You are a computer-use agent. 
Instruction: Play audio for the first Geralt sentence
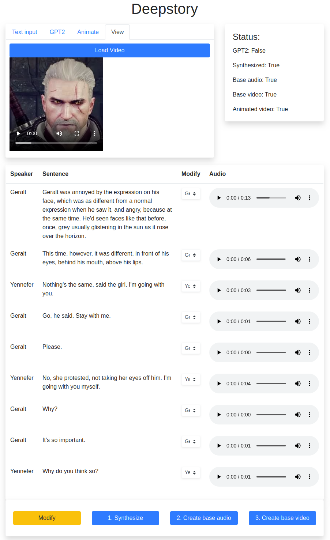[x=219, y=198]
